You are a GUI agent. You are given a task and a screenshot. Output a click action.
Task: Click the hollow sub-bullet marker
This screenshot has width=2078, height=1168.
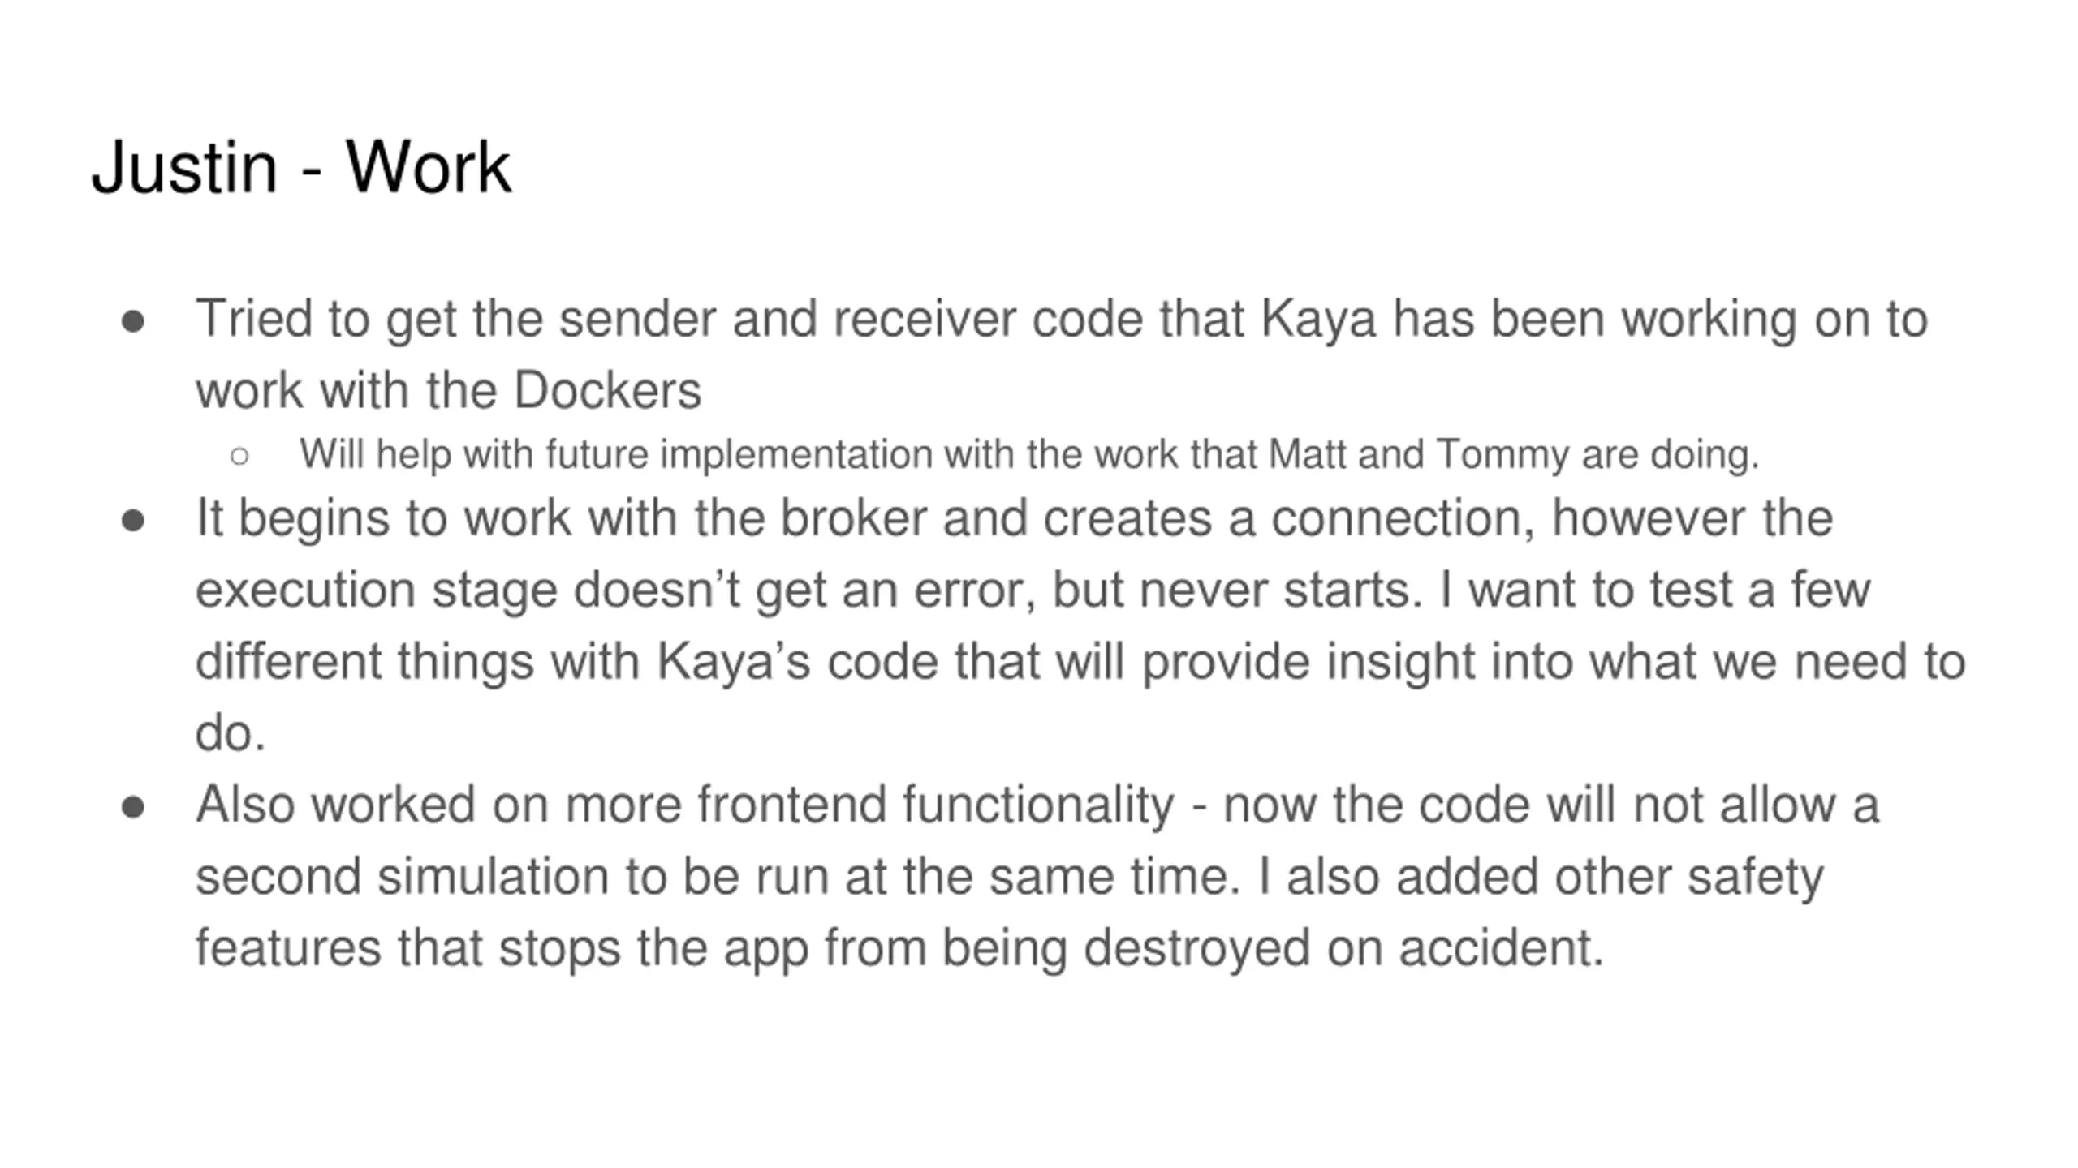pyautogui.click(x=239, y=456)
